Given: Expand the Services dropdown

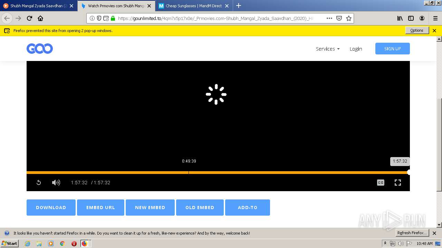Looking at the screenshot, I should pos(328,49).
